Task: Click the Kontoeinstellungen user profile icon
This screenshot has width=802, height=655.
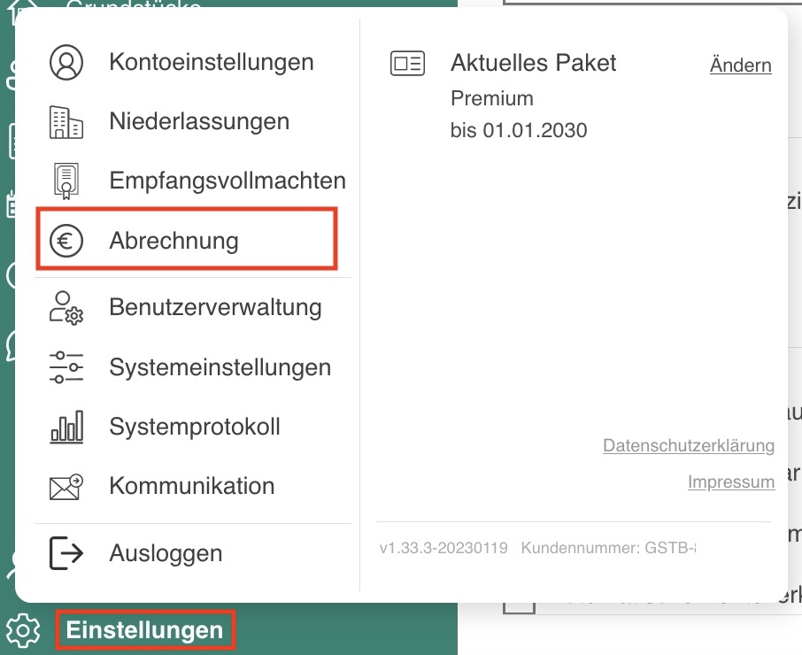Action: pyautogui.click(x=66, y=62)
